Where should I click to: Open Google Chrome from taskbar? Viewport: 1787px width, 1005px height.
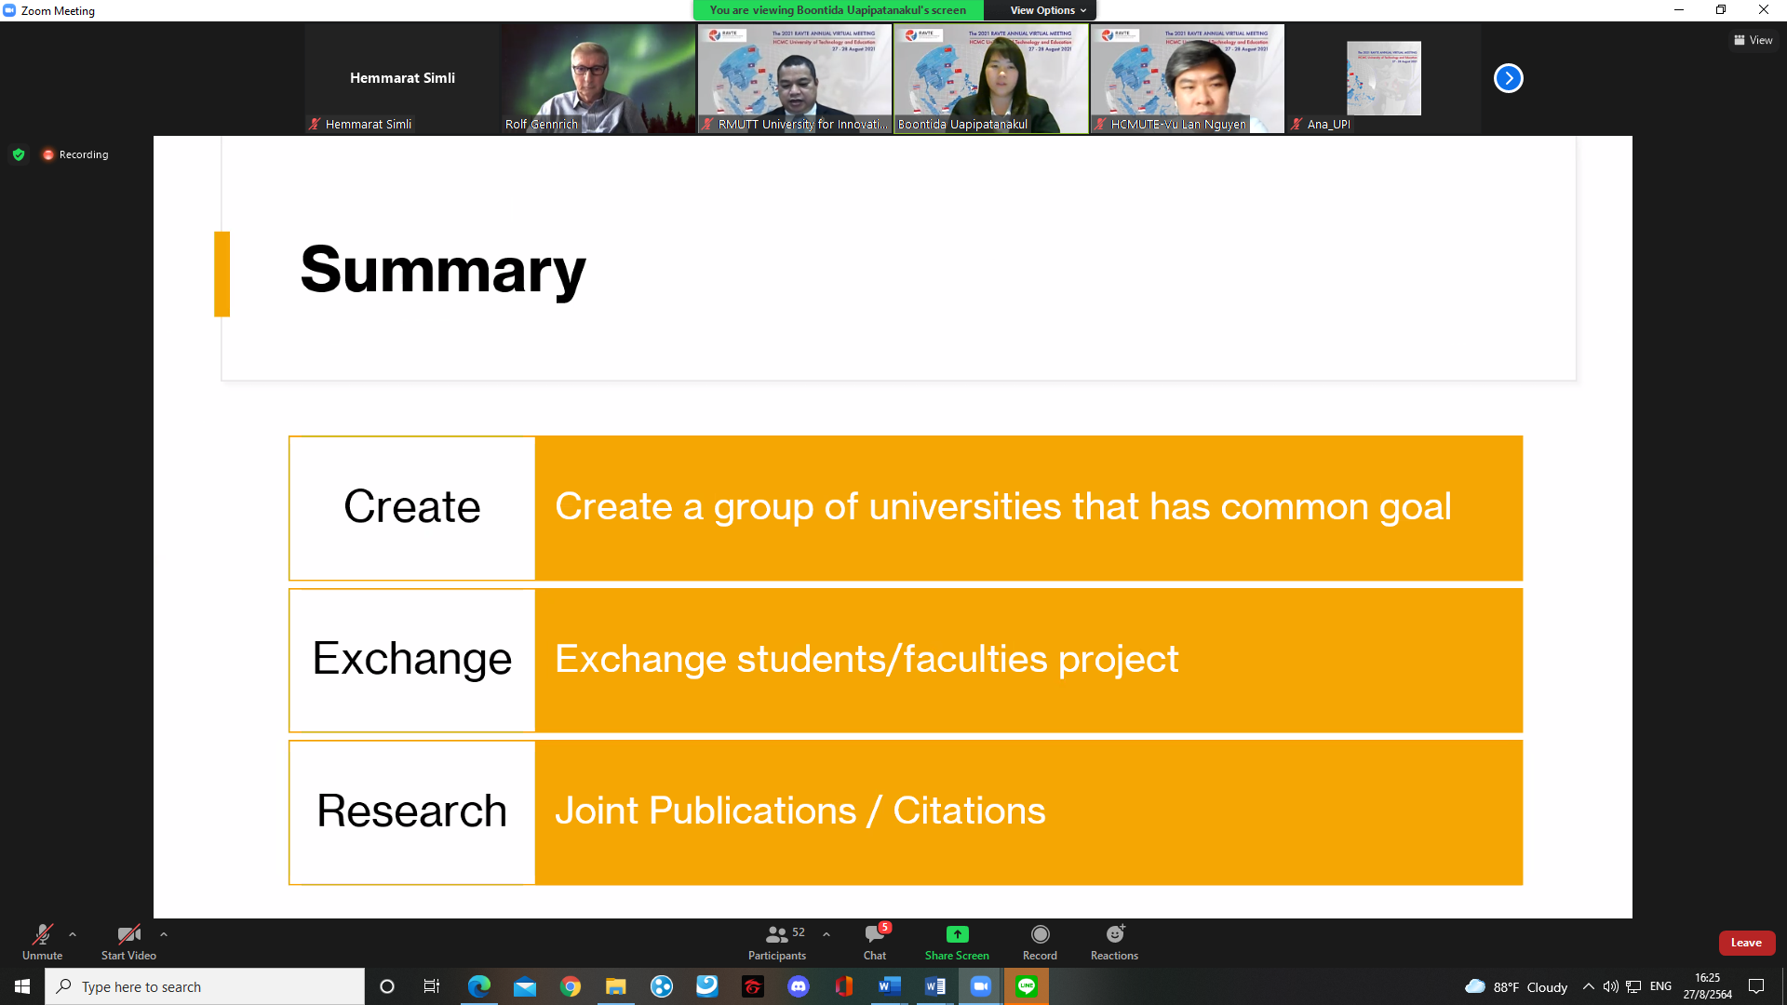pos(571,986)
